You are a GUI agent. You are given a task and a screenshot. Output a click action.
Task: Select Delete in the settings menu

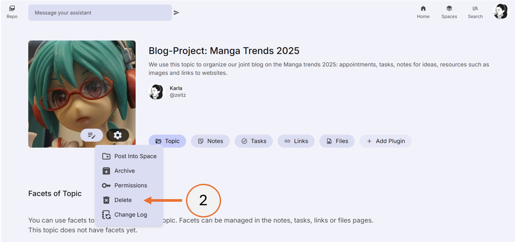(x=129, y=200)
